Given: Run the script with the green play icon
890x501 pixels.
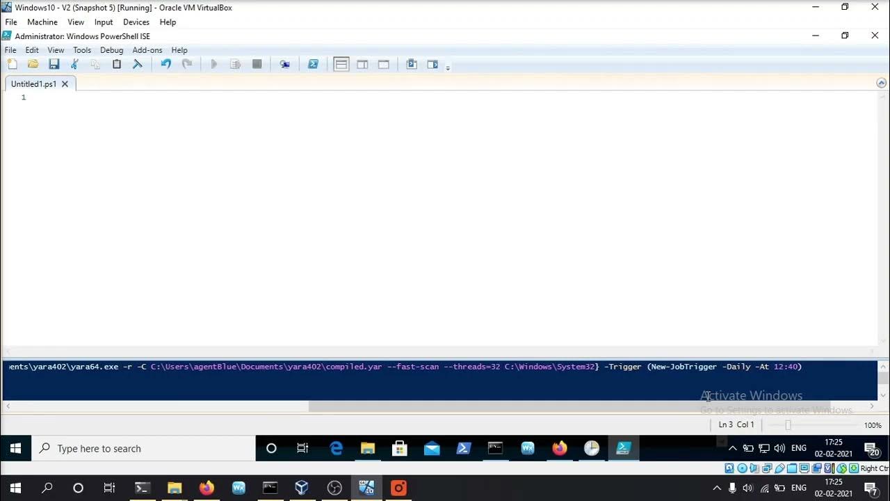Looking at the screenshot, I should (x=214, y=64).
